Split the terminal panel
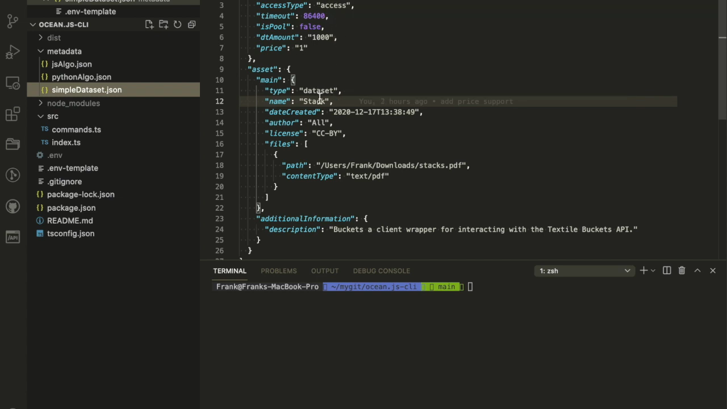The image size is (727, 409). pyautogui.click(x=667, y=271)
